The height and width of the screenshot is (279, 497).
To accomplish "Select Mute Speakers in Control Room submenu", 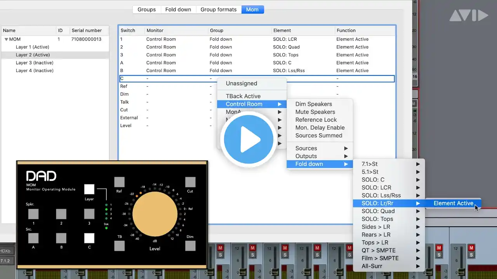I will (x=315, y=112).
